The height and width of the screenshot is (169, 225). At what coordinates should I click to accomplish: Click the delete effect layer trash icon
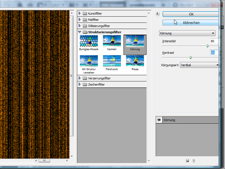point(193,161)
